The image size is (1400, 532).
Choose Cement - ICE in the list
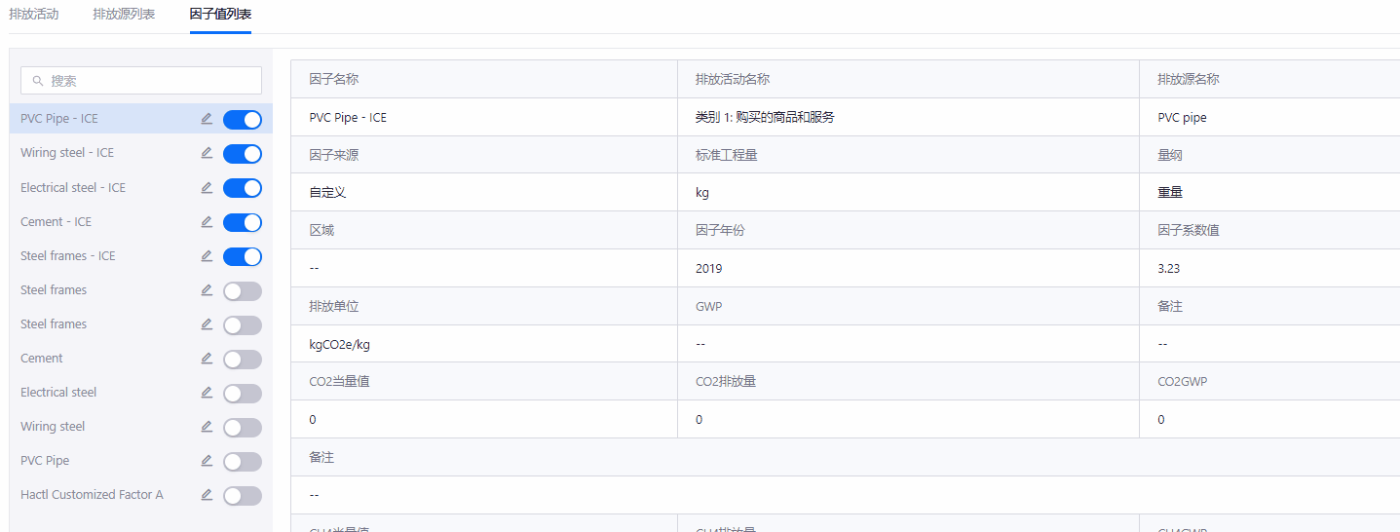point(56,221)
